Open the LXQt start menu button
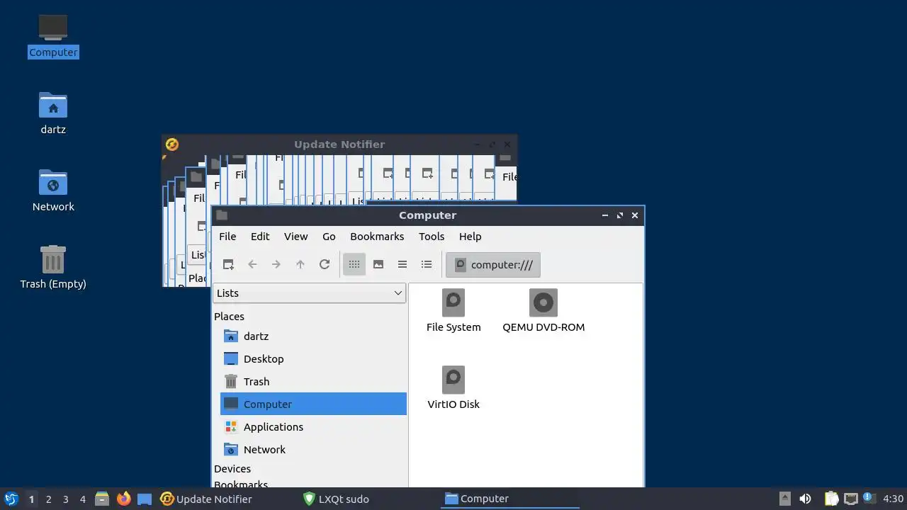The image size is (907, 510). [11, 499]
